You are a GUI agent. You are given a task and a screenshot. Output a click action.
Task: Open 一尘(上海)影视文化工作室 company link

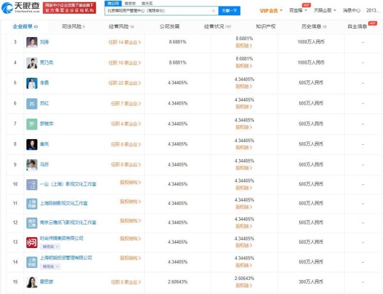click(68, 184)
